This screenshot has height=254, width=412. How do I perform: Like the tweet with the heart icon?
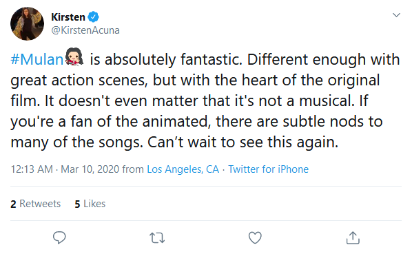coord(255,237)
